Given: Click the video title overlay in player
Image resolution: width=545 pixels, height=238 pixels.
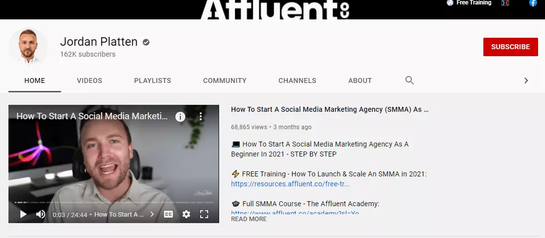Looking at the screenshot, I should coord(92,116).
